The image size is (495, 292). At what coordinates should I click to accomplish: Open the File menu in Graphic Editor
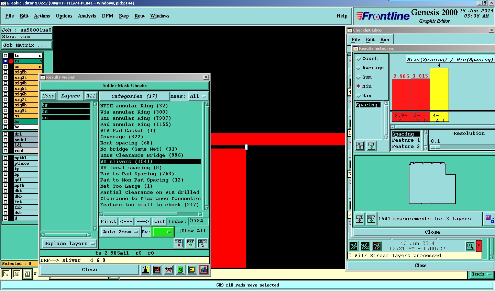point(10,16)
